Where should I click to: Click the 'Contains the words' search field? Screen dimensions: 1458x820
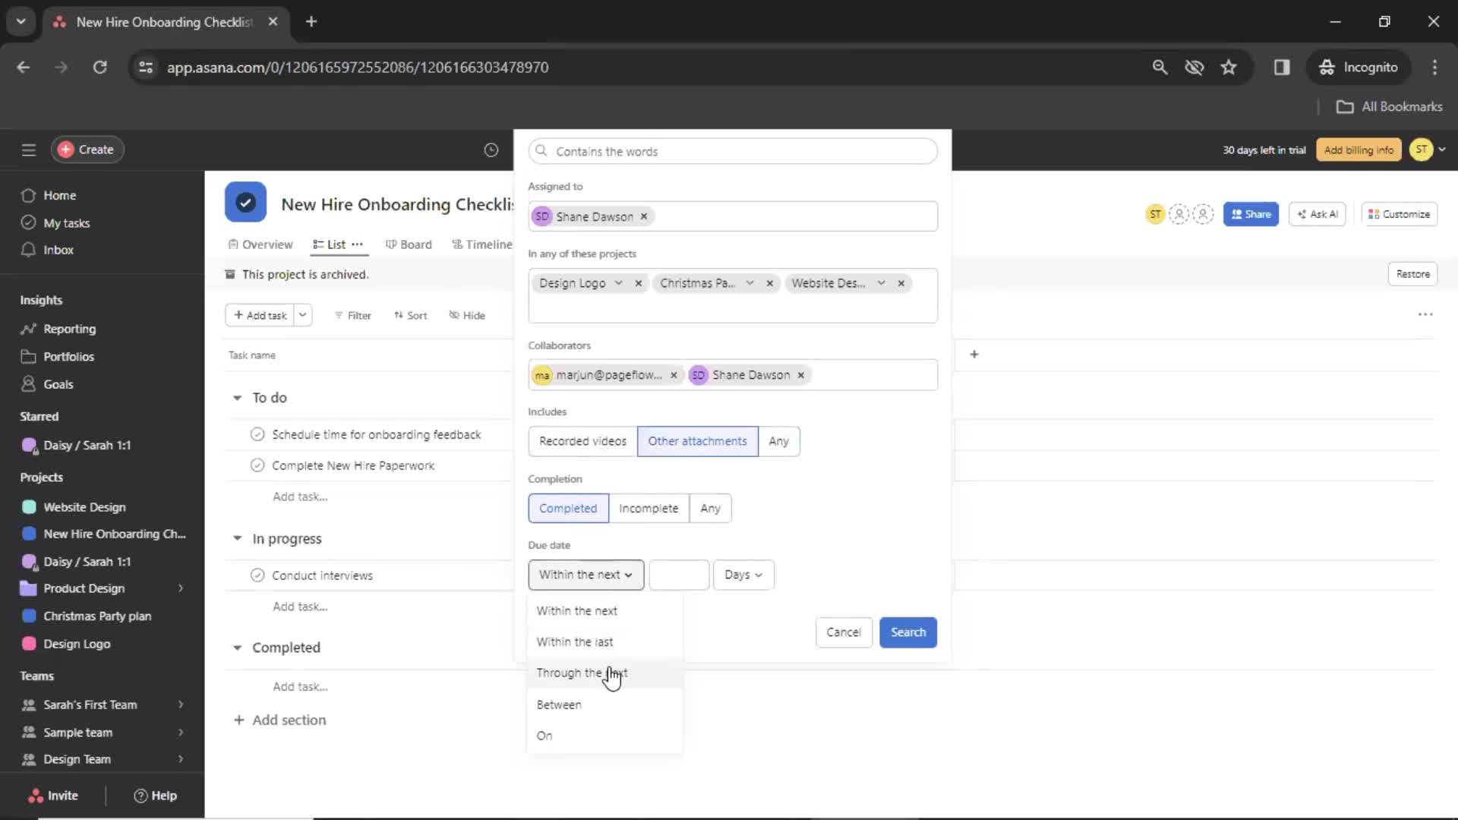733,151
